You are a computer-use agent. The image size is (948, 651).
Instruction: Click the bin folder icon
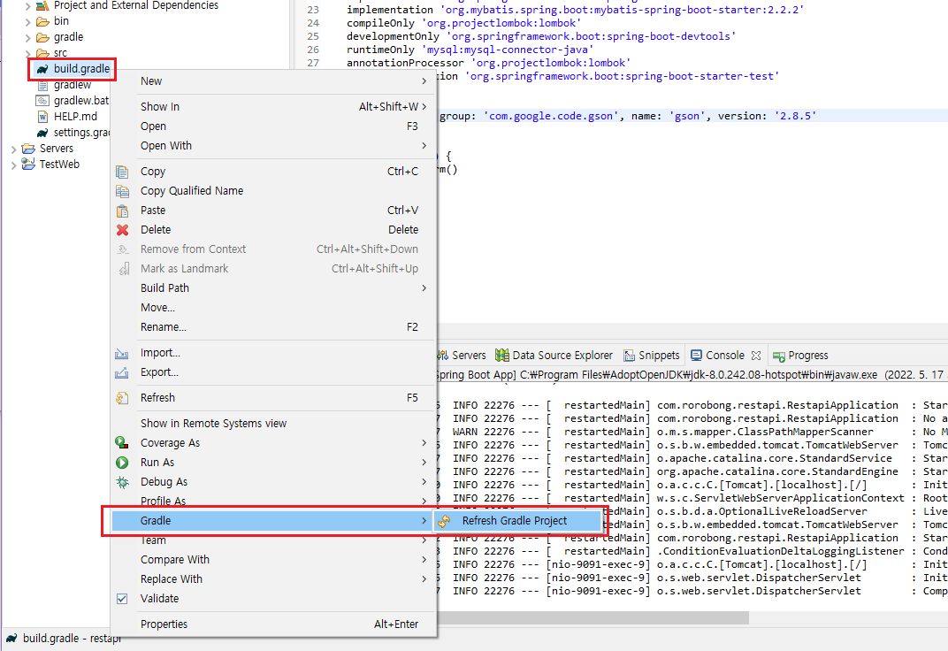coord(42,21)
